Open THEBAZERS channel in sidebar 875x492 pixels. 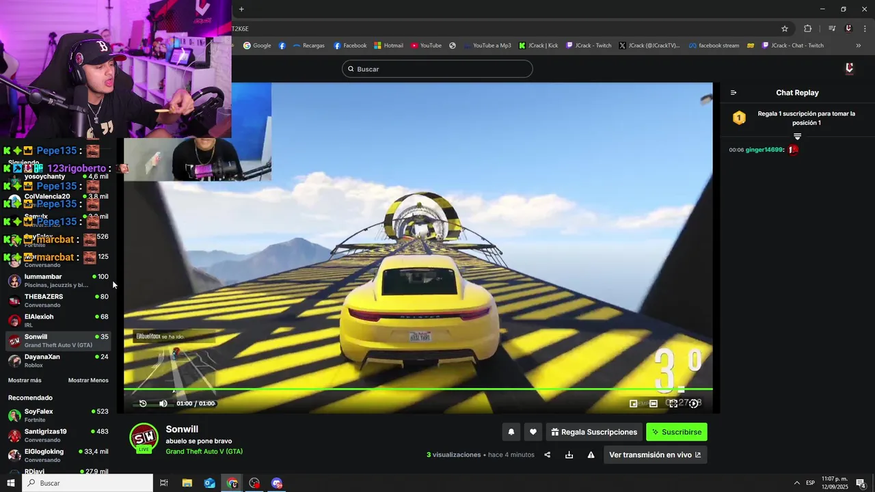[x=58, y=301]
